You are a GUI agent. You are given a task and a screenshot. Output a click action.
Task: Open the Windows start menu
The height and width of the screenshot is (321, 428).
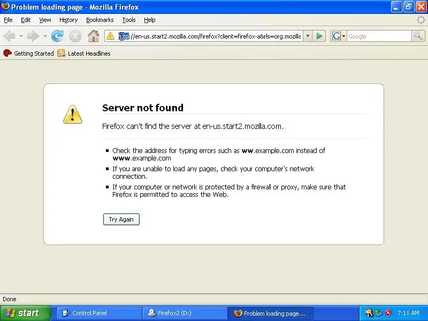(25, 313)
